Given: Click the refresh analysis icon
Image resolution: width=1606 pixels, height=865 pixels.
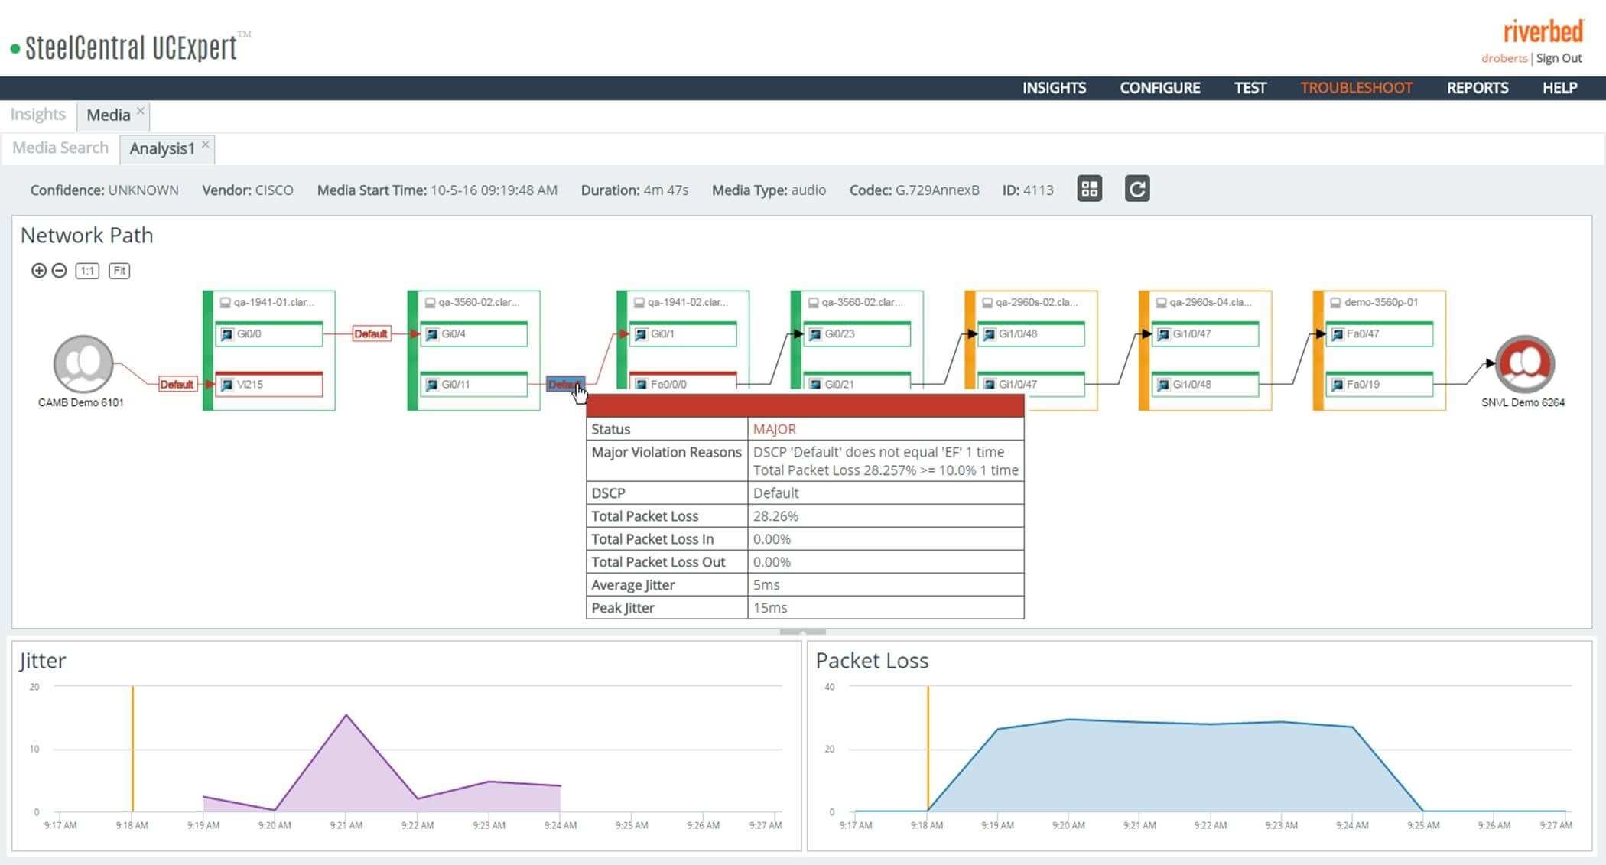Looking at the screenshot, I should click(x=1137, y=189).
